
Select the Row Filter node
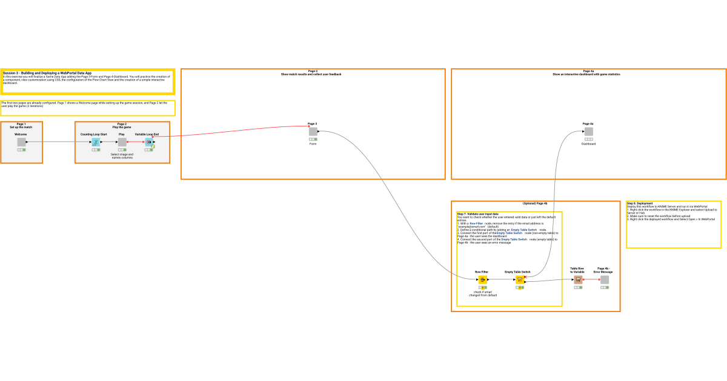click(x=482, y=279)
